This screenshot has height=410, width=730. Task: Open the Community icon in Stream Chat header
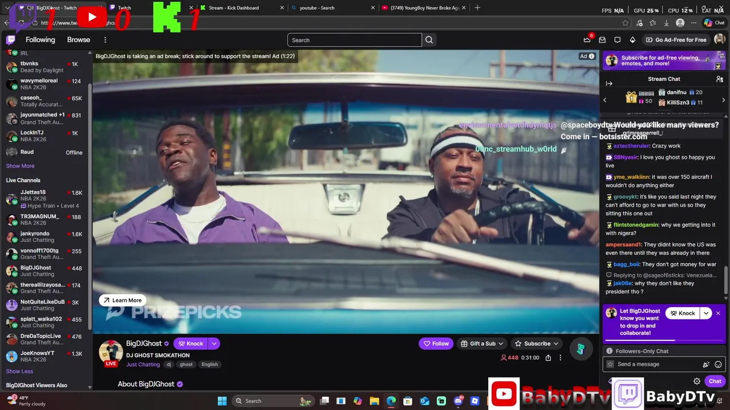click(720, 79)
